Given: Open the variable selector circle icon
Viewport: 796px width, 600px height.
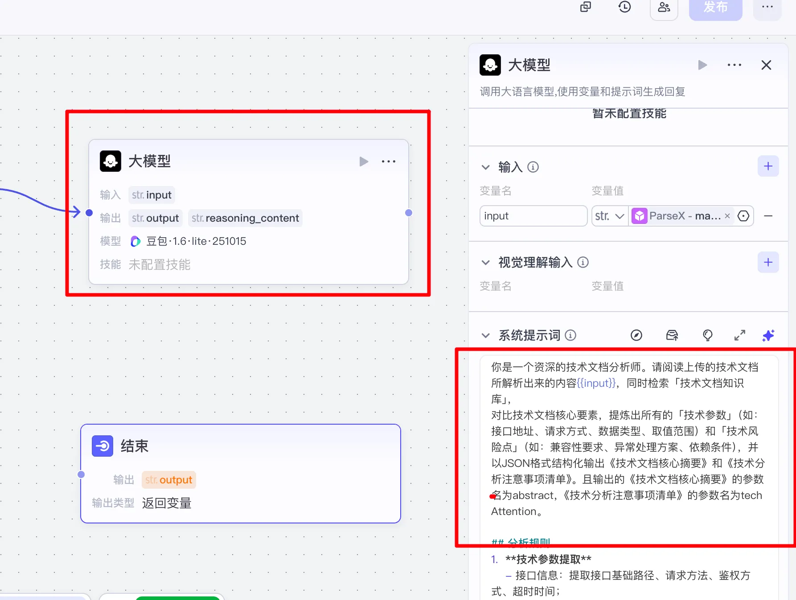Looking at the screenshot, I should [743, 216].
